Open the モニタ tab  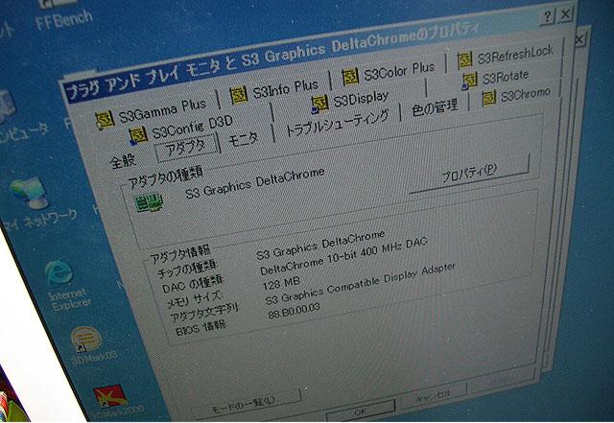pyautogui.click(x=243, y=139)
